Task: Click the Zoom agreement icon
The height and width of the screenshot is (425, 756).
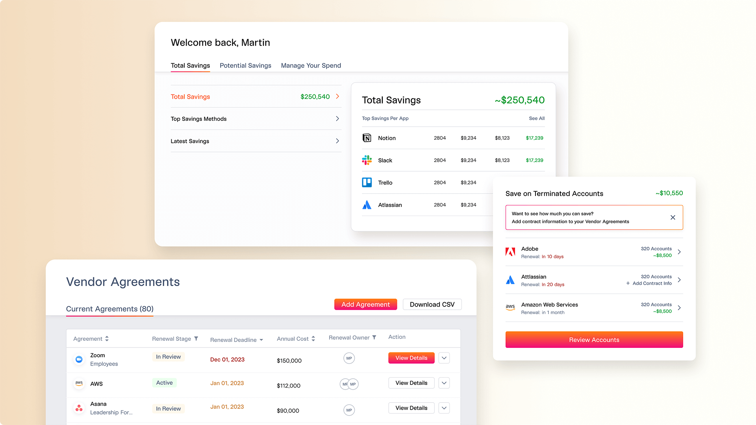Action: (x=79, y=359)
